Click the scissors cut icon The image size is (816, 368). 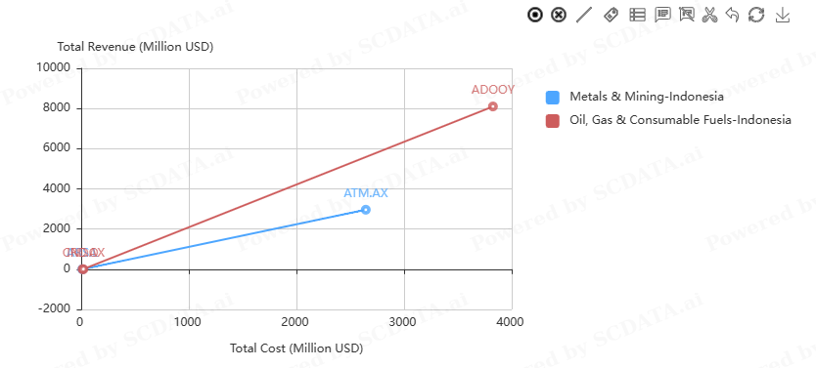tap(709, 15)
